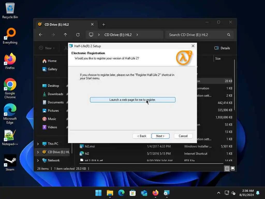
Task: Refresh the File Explorer folder view
Action: click(x=78, y=35)
